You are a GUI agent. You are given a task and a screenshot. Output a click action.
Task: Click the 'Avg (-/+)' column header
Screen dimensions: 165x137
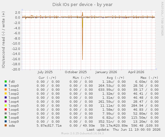pos(116,78)
